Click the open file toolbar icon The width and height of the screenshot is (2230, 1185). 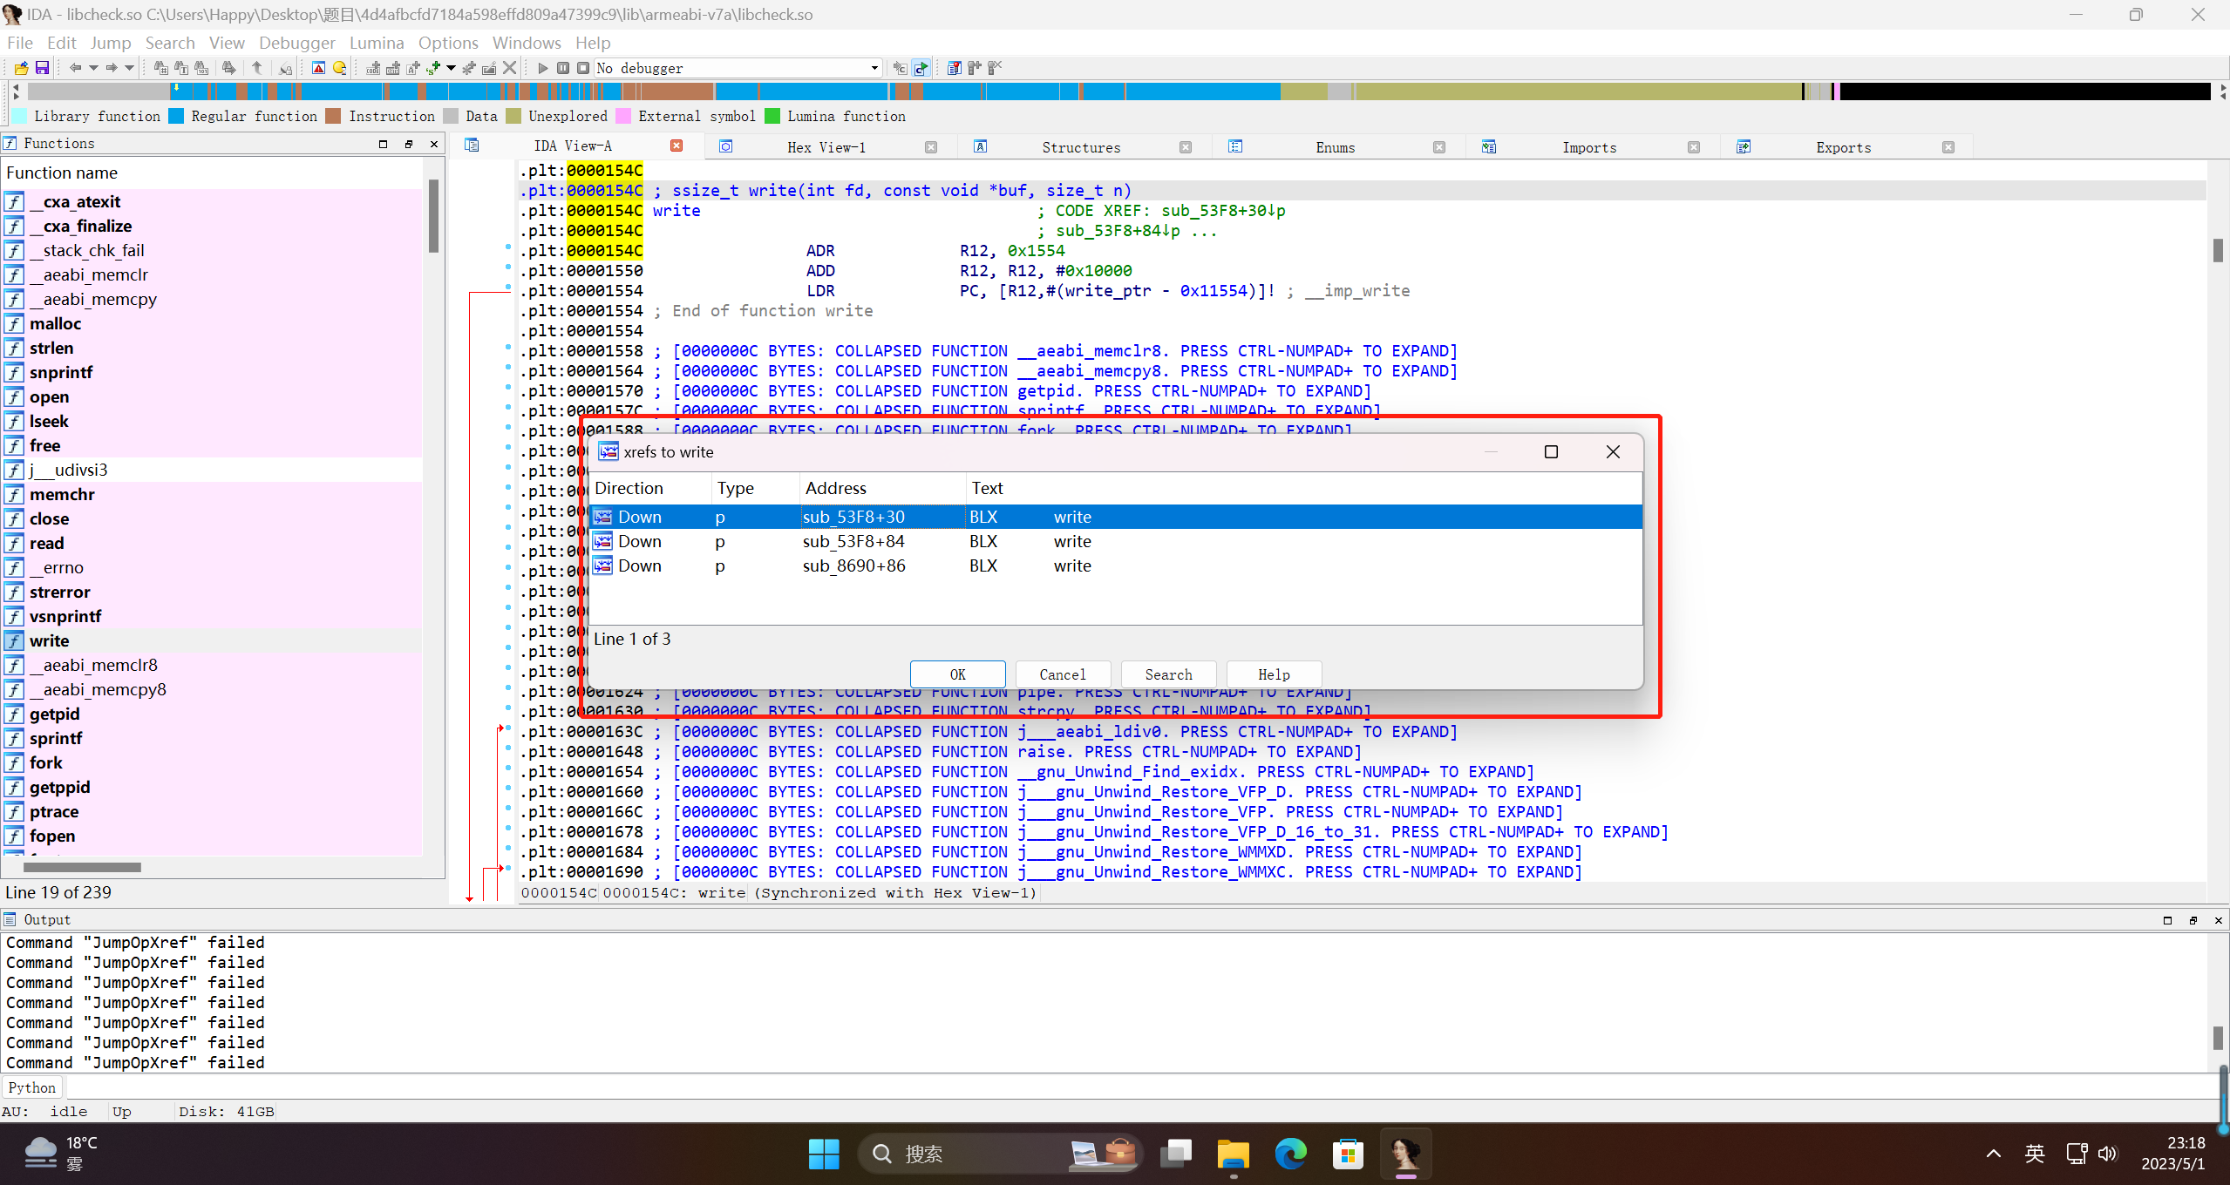21,68
